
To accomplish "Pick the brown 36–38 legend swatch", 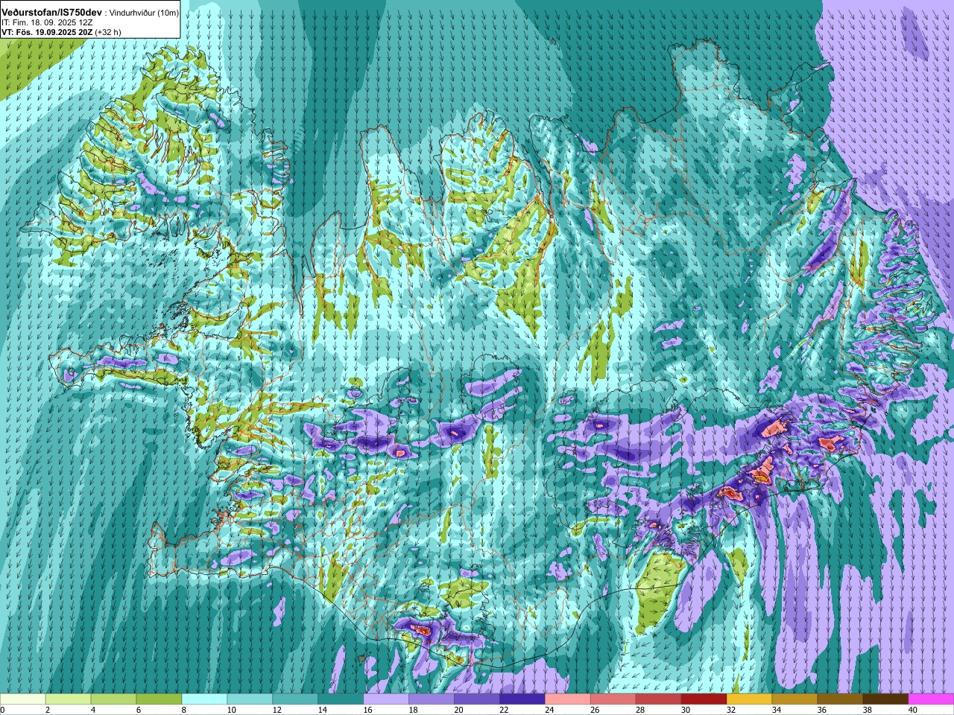I will (841, 699).
